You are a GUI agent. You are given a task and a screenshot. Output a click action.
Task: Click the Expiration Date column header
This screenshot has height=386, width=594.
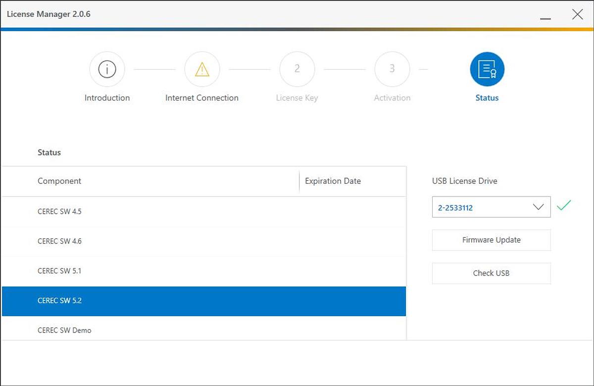coord(333,181)
